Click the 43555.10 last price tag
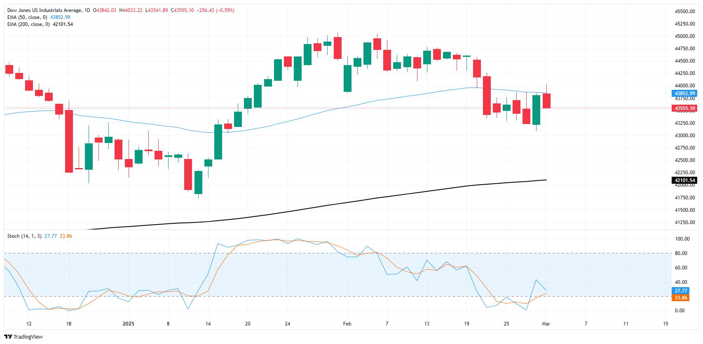The width and height of the screenshot is (703, 344). point(684,108)
